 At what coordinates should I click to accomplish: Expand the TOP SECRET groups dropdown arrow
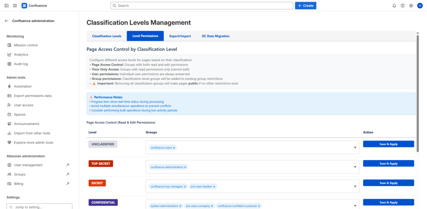pos(355,167)
